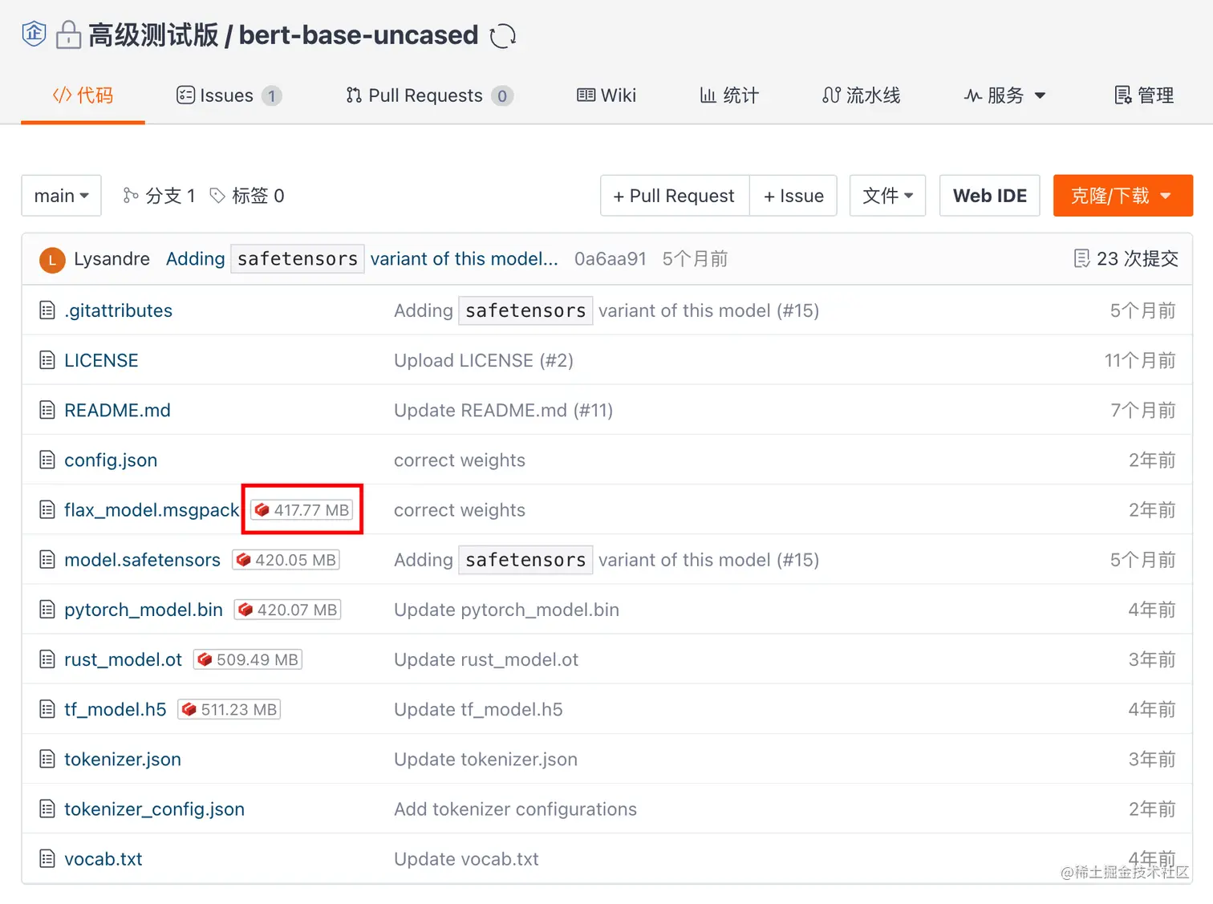The image size is (1213, 904).
Task: Open commit 'Upload LICENSE (#2)'
Action: pyautogui.click(x=484, y=360)
